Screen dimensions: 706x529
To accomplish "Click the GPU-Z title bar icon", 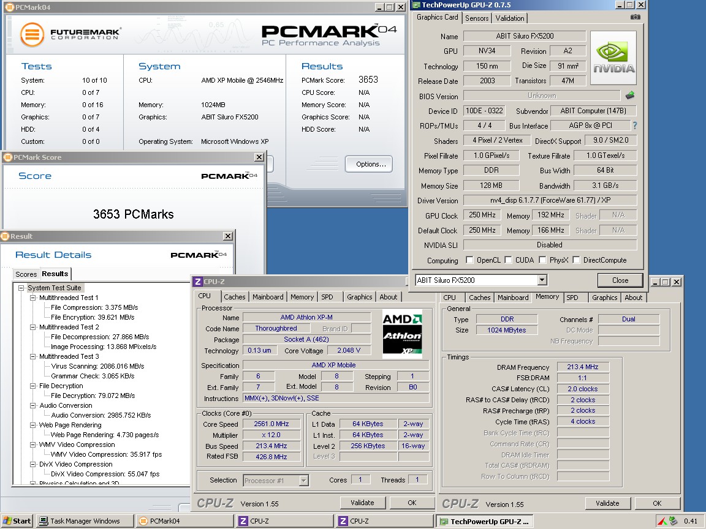I will [417, 5].
